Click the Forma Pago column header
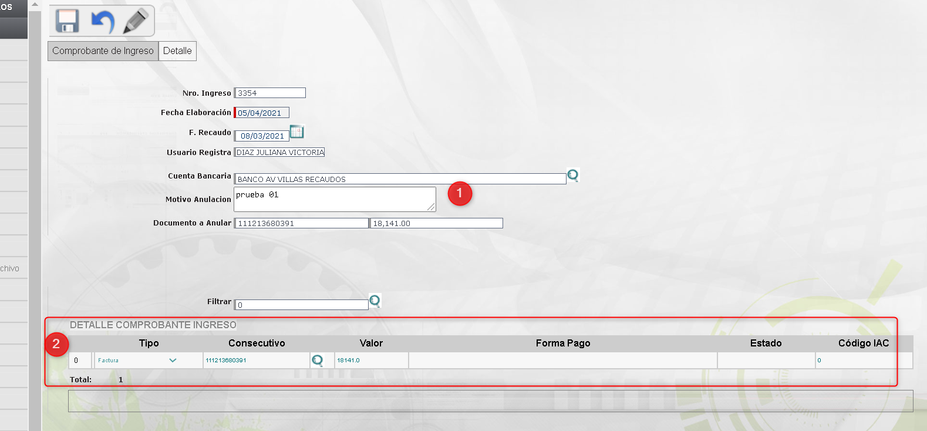927x431 pixels. [563, 344]
